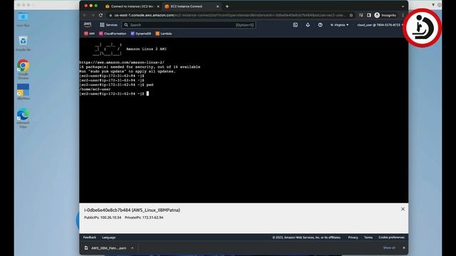Click the amazon-linux-2 URL in terminal
456x256 pixels.
click(x=122, y=63)
